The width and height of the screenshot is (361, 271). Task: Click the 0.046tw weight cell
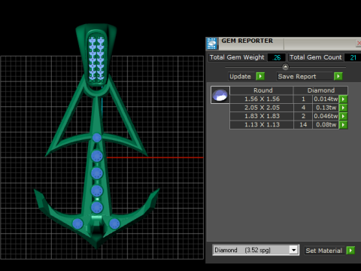pos(326,116)
